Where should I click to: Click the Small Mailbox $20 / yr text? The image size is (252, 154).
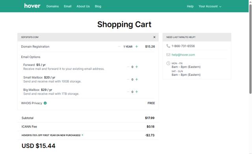(x=39, y=77)
